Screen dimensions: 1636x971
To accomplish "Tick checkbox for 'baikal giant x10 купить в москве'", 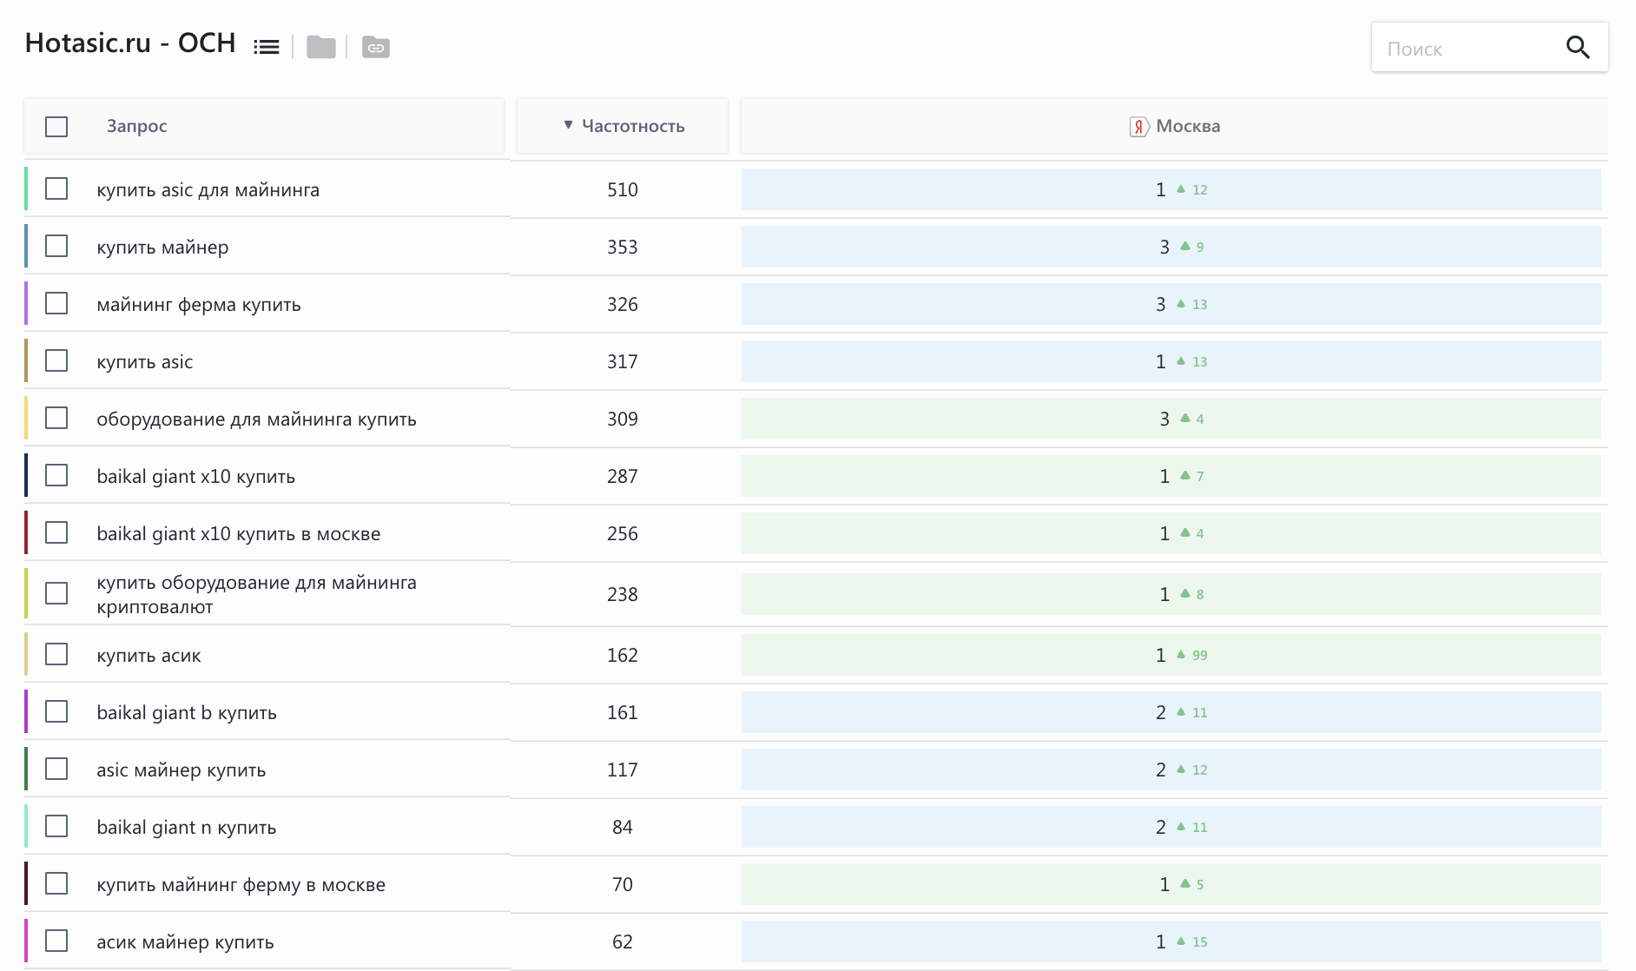I will (x=56, y=532).
